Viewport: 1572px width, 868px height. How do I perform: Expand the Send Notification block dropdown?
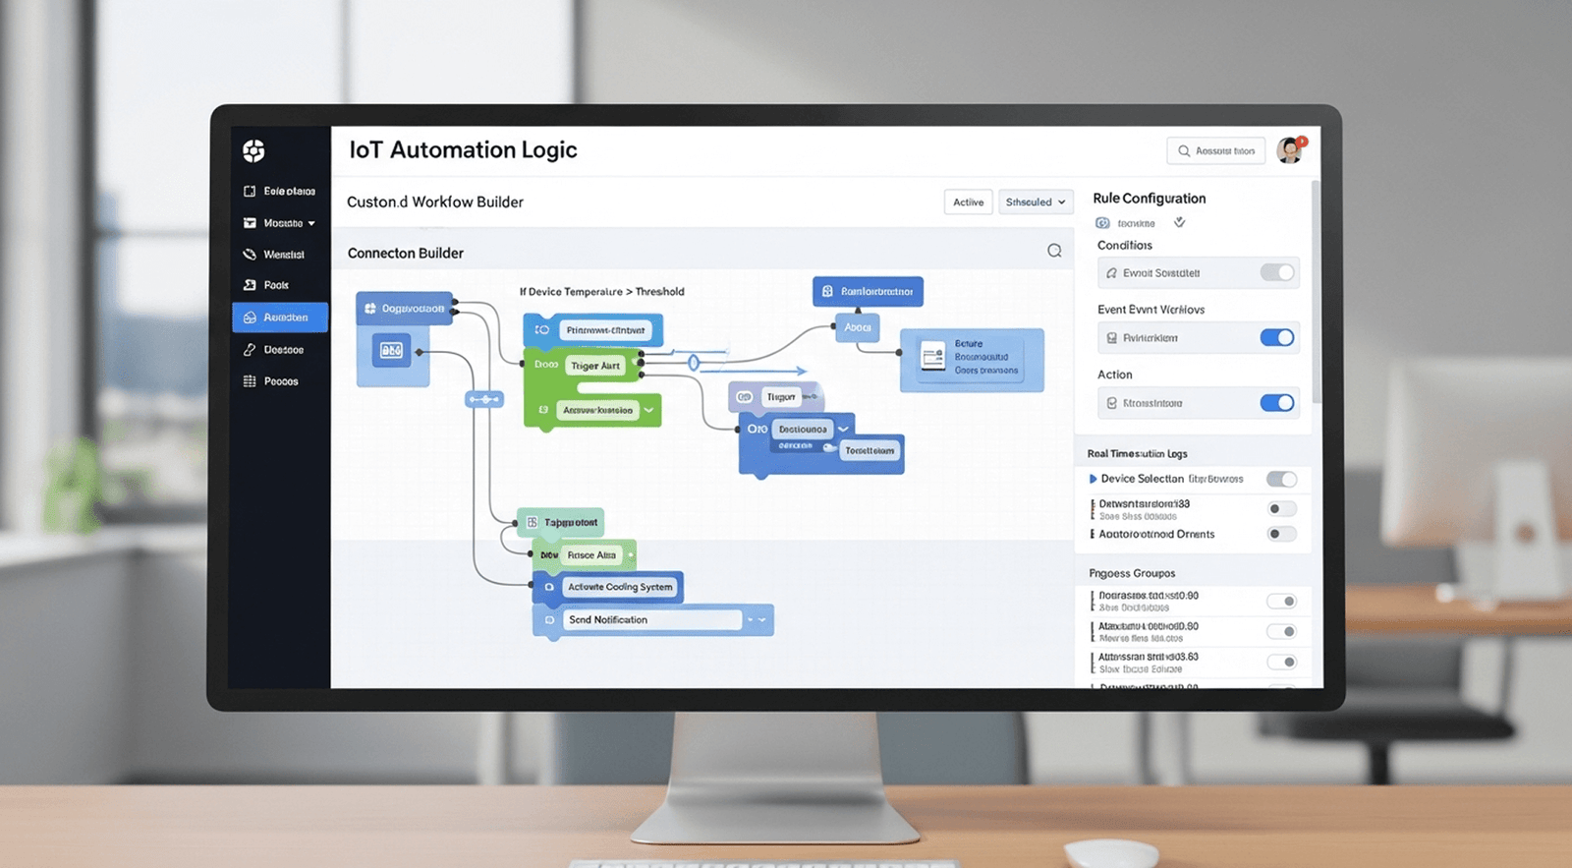757,619
